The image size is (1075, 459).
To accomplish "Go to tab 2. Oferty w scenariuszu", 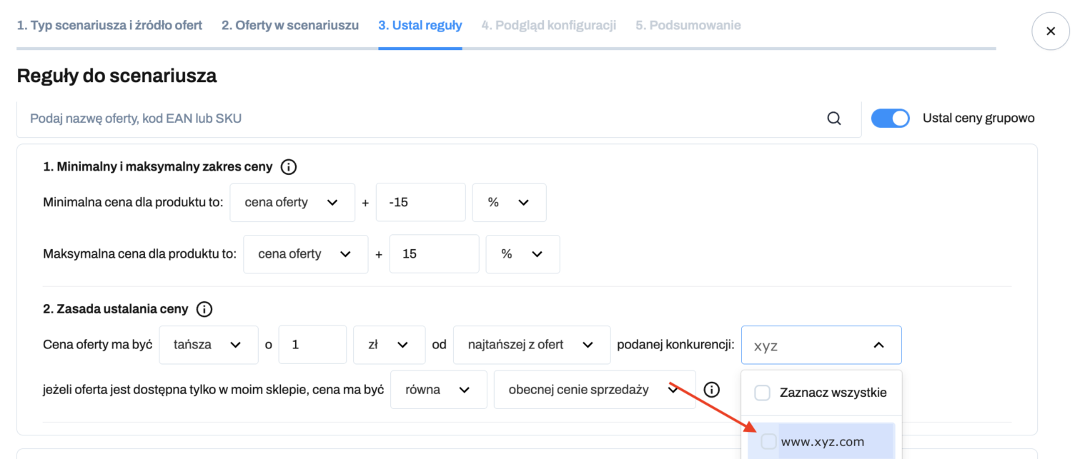I will (290, 25).
